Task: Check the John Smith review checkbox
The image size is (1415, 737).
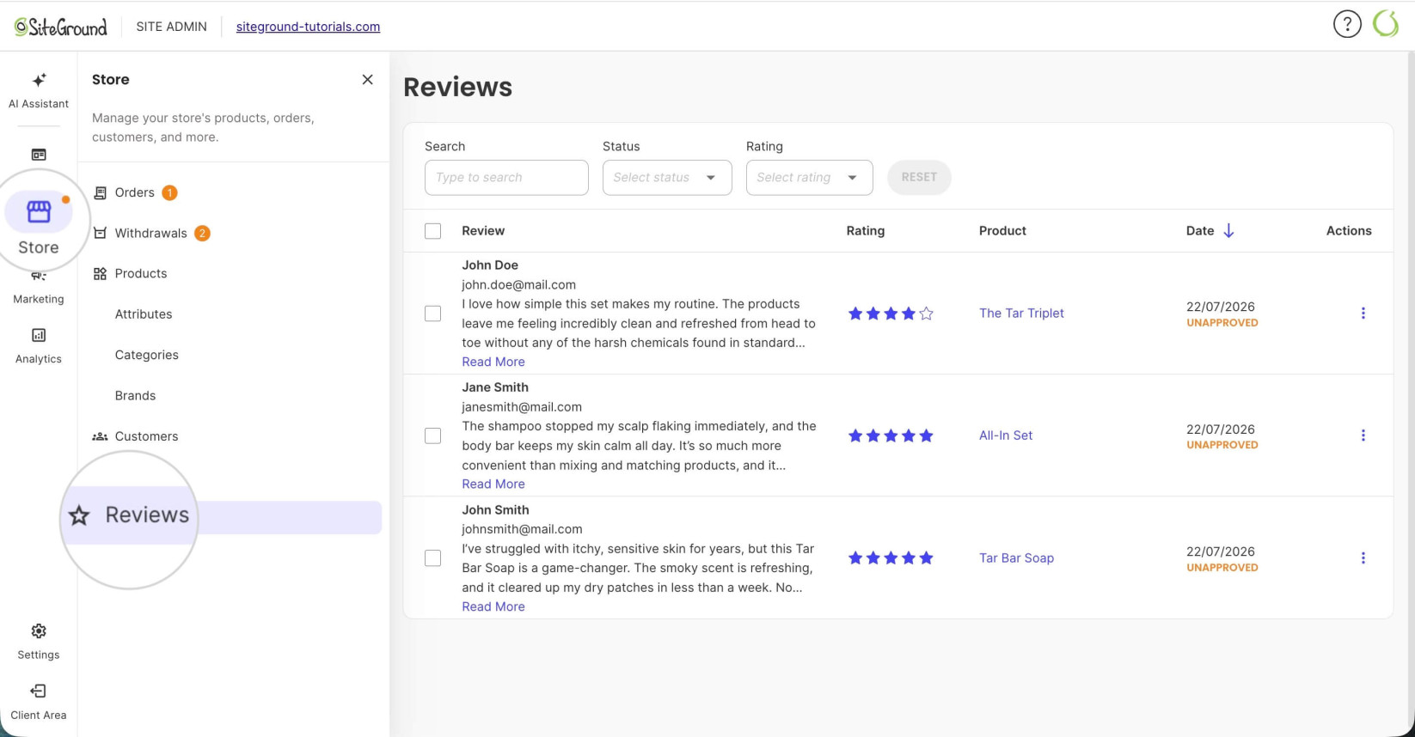Action: (433, 558)
